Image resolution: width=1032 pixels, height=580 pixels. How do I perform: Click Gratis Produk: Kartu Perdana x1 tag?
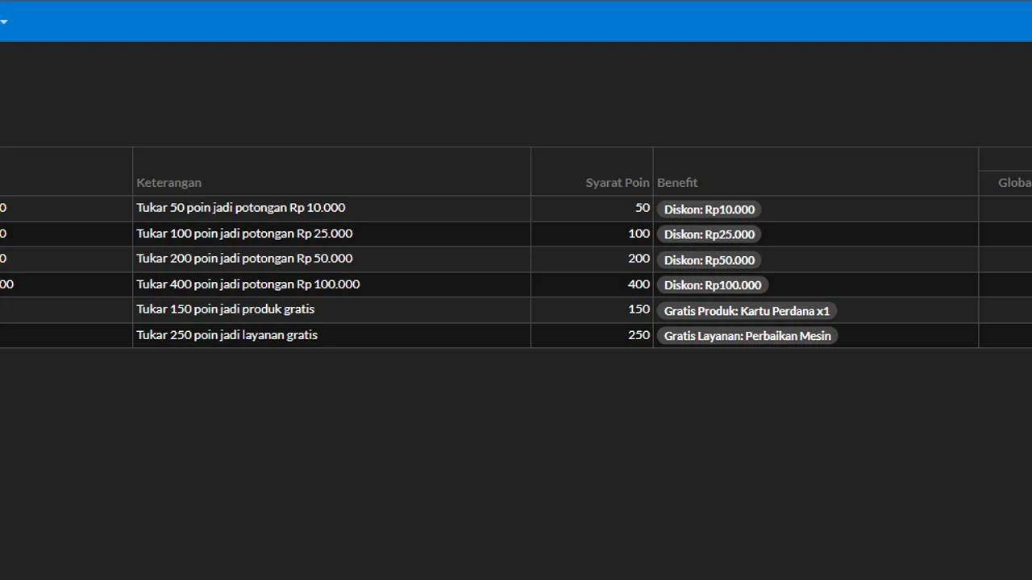747,311
